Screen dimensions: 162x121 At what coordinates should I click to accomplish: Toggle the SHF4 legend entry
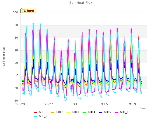[x=89, y=112]
